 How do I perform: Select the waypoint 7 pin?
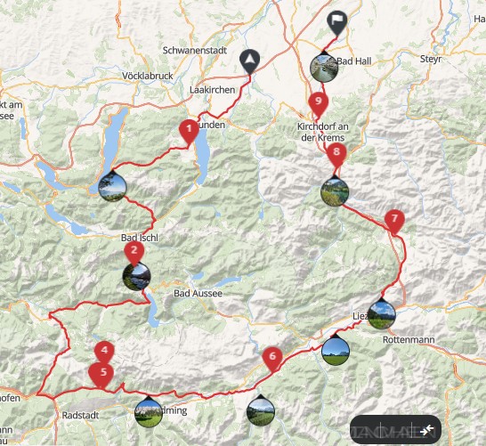pos(394,222)
